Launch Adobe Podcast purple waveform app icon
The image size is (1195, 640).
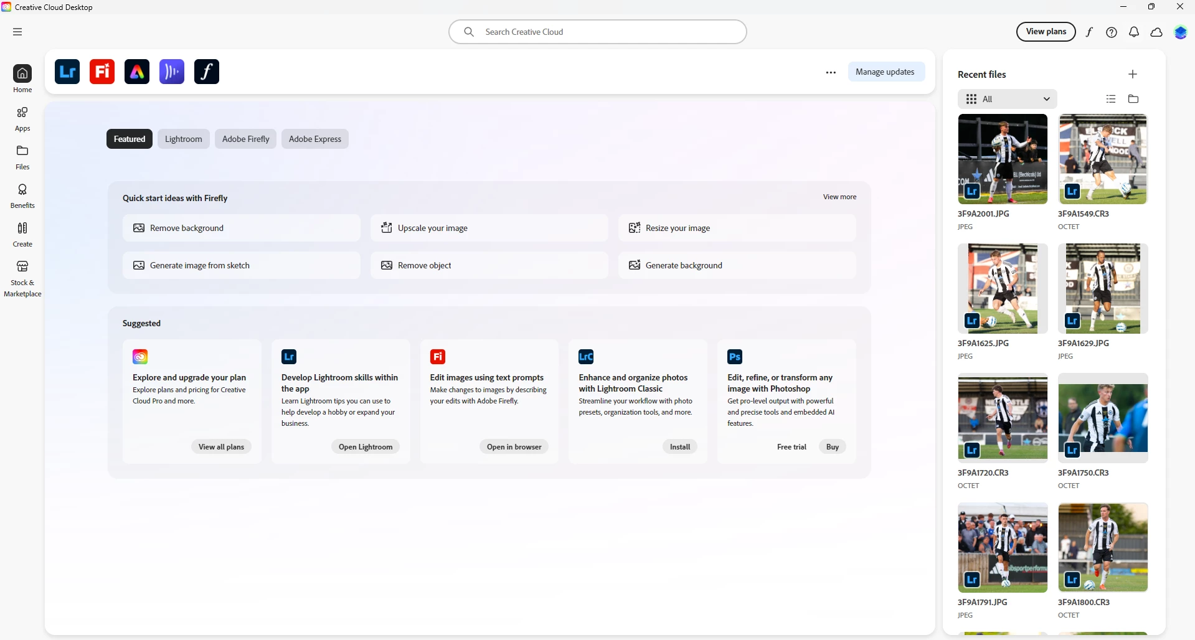(x=172, y=72)
